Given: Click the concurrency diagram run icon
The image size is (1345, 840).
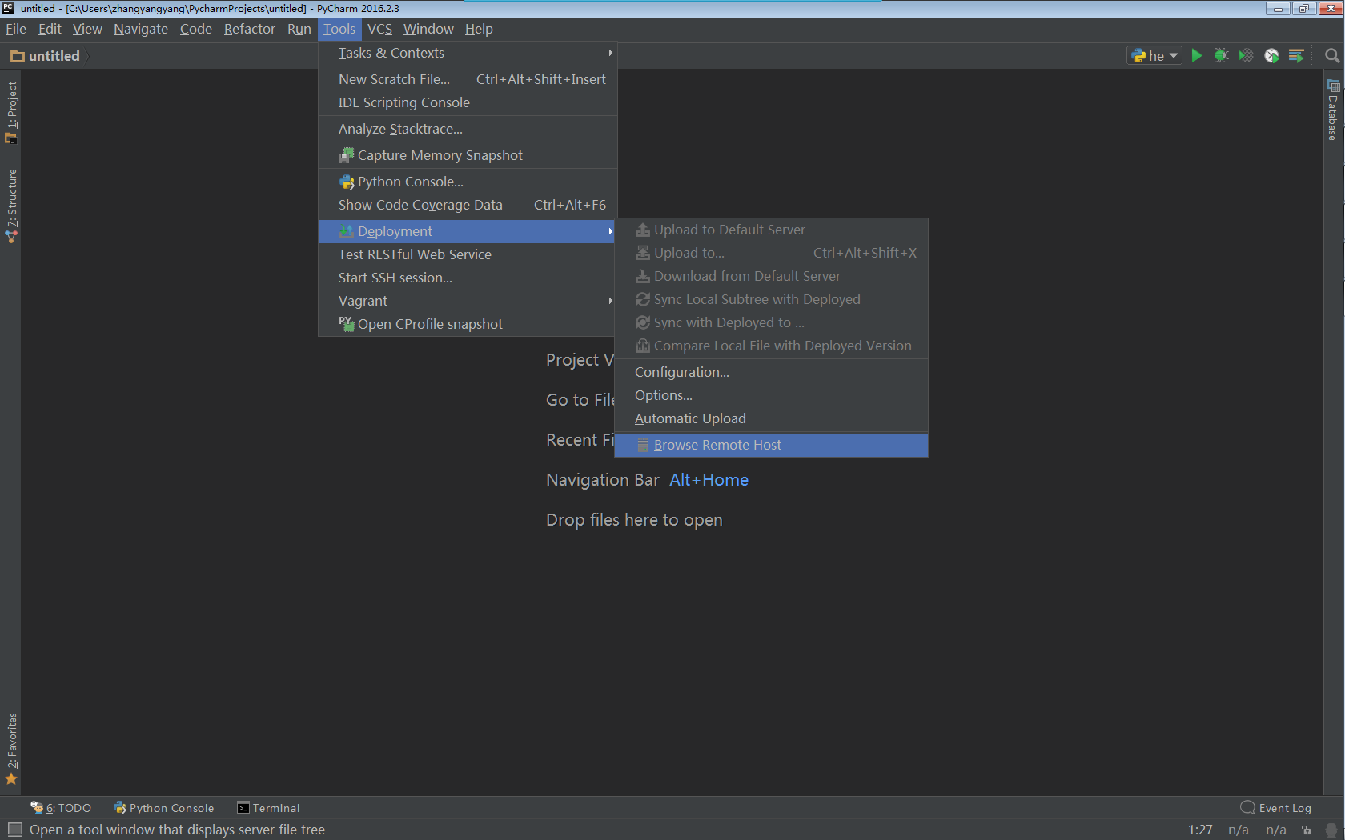Looking at the screenshot, I should (x=1296, y=55).
